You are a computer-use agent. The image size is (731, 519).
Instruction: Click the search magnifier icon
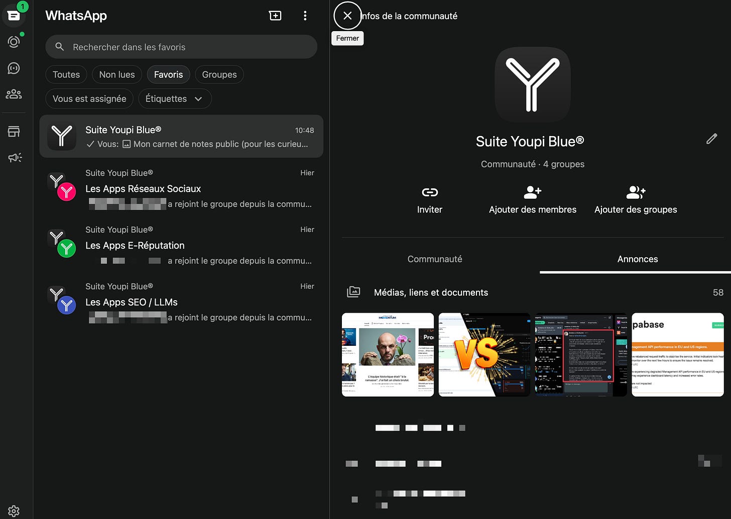tap(59, 47)
